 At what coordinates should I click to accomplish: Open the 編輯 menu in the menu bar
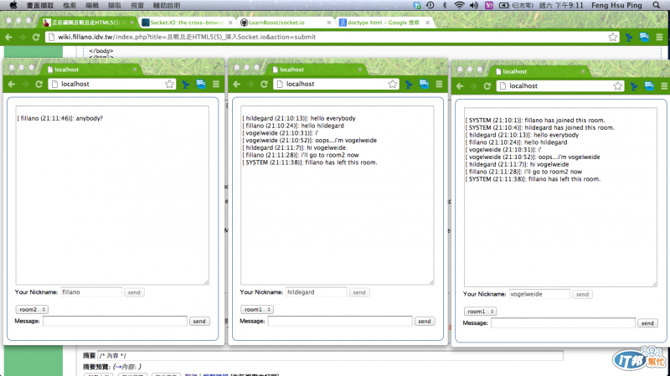[x=92, y=5]
